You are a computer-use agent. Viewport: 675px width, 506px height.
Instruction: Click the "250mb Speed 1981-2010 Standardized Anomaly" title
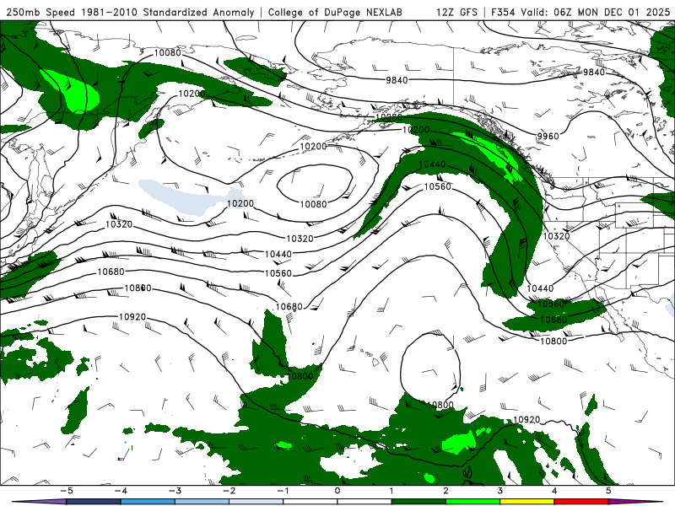click(131, 12)
